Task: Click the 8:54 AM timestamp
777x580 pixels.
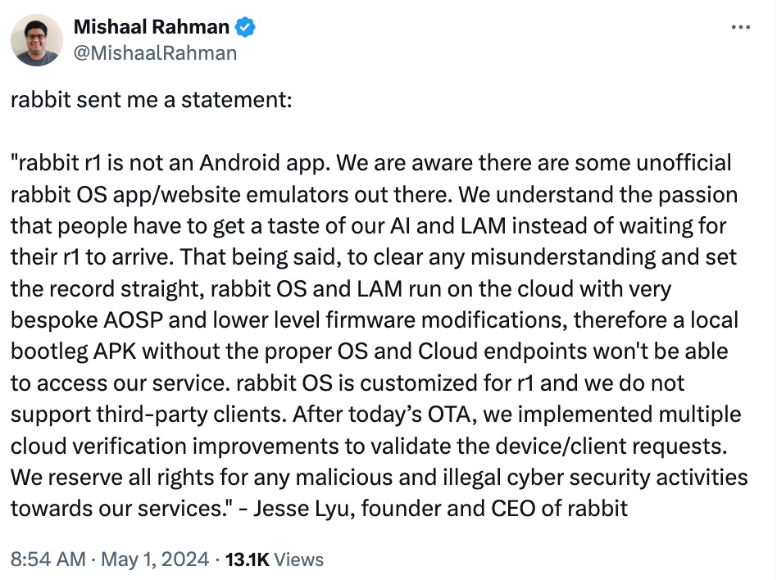Action: [x=48, y=560]
